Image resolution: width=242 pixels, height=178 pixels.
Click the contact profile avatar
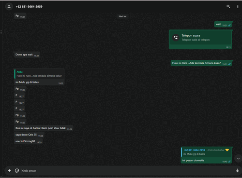click(9, 6)
